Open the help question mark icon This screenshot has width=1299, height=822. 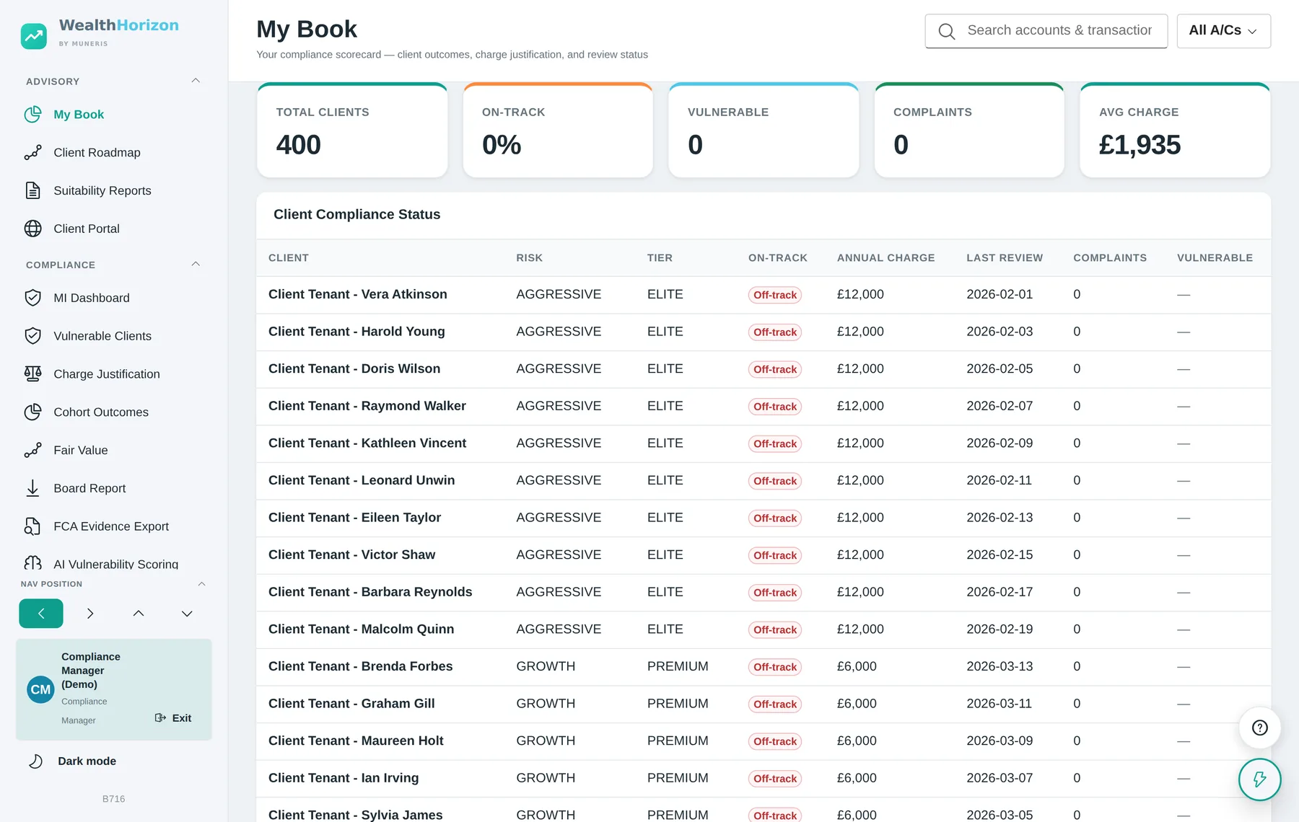(1259, 728)
